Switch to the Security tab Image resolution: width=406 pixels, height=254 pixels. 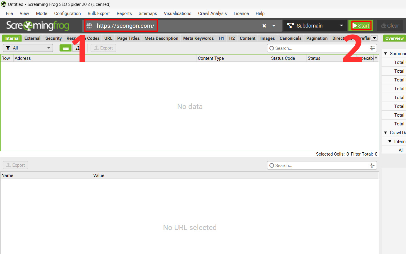click(53, 38)
